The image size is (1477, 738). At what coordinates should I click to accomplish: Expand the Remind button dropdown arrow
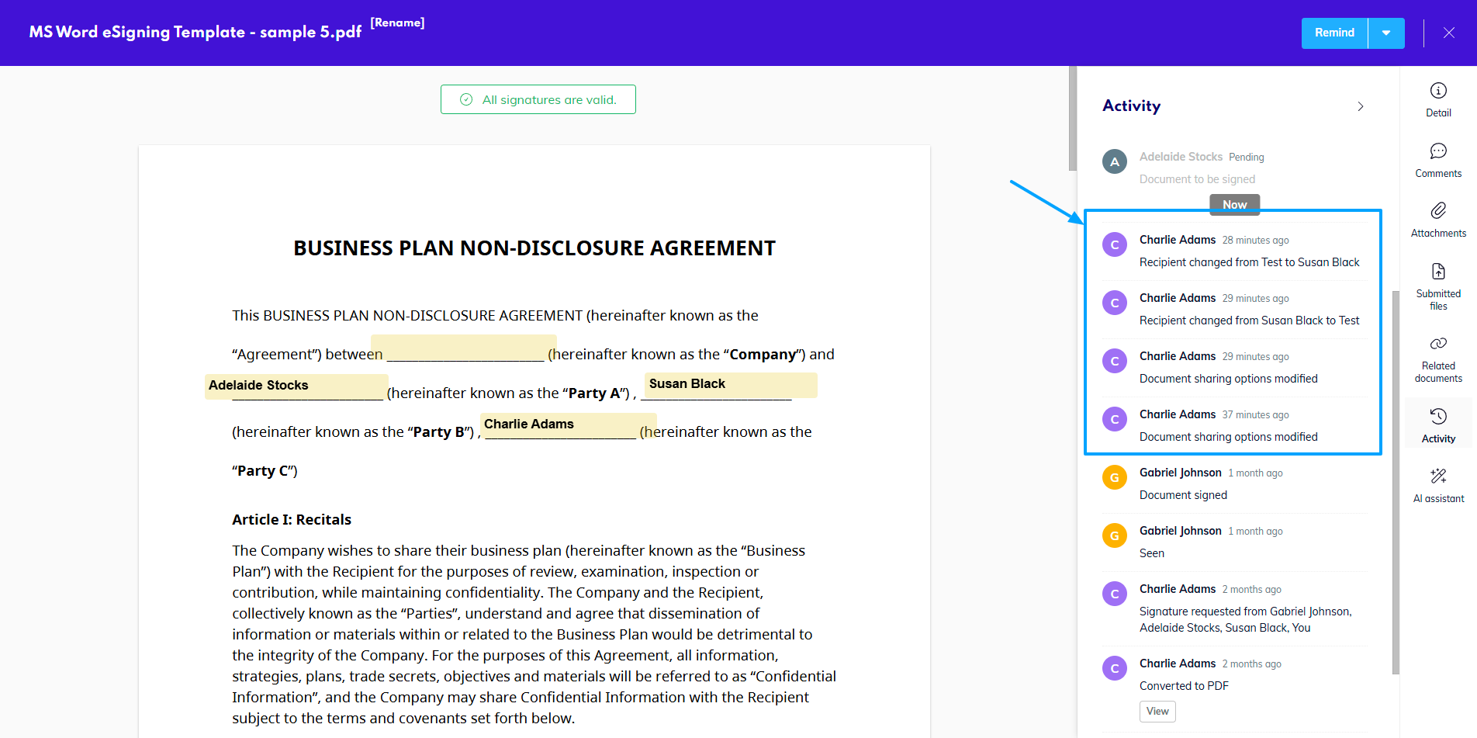[x=1385, y=33]
